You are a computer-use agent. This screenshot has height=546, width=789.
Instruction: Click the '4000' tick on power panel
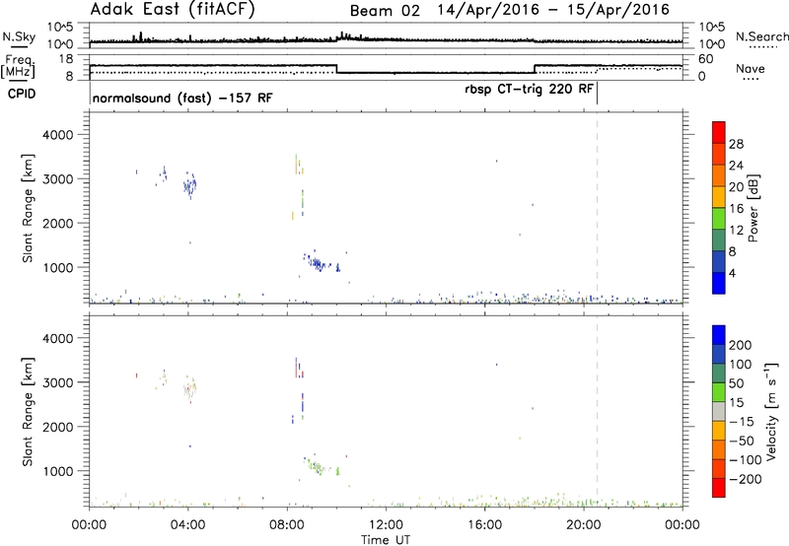point(57,135)
